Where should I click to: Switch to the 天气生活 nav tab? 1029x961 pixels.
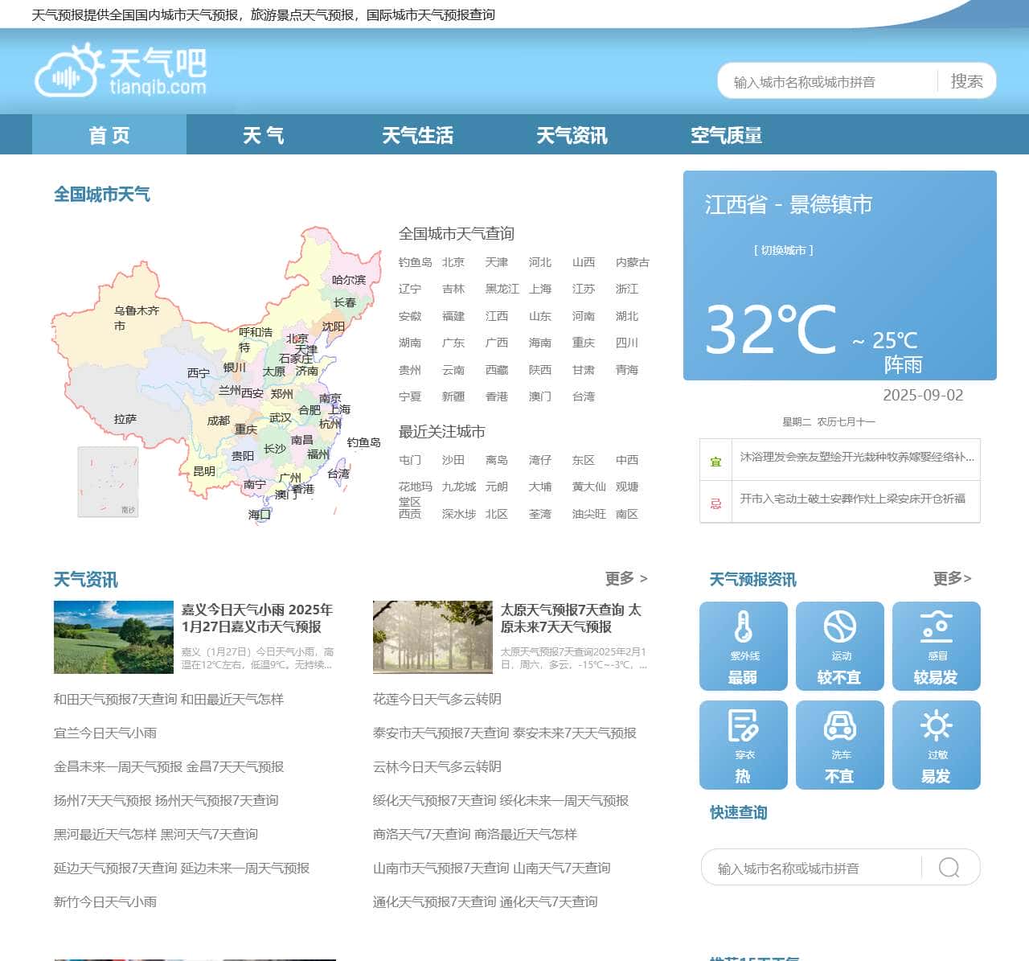click(x=417, y=135)
